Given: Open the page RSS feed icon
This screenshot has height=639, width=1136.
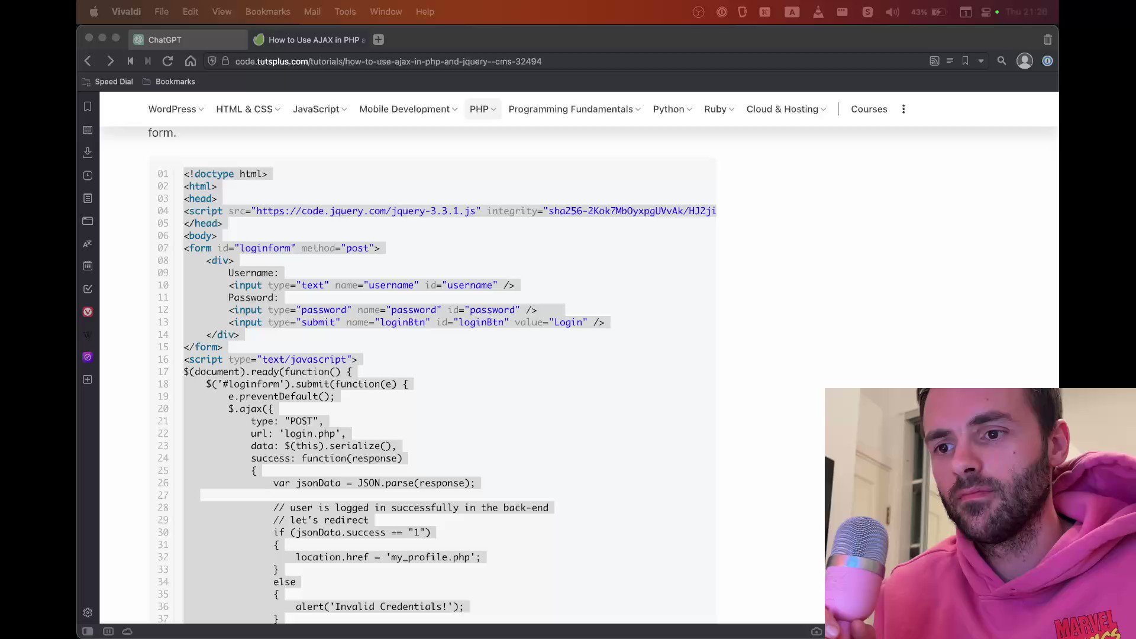Looking at the screenshot, I should [x=934, y=61].
